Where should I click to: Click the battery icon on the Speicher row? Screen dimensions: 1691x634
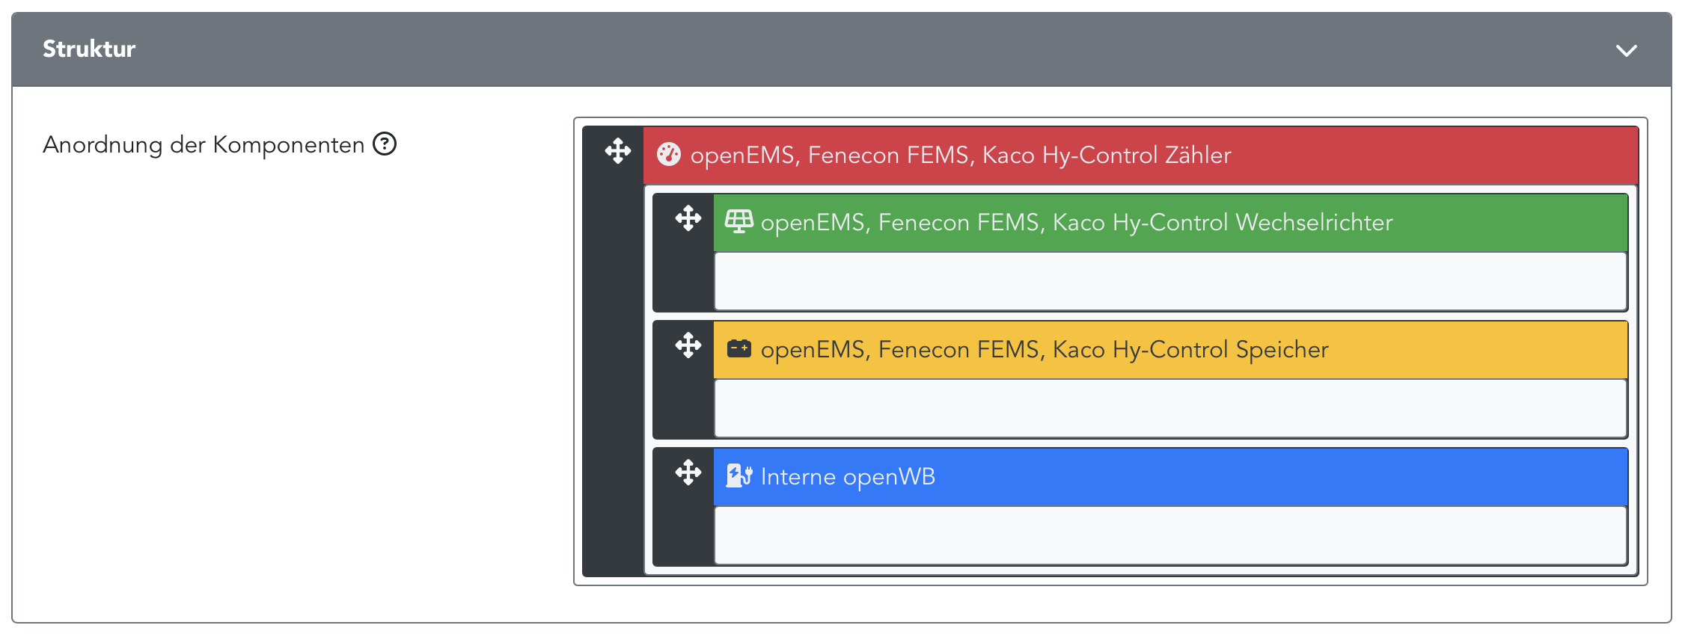739,349
